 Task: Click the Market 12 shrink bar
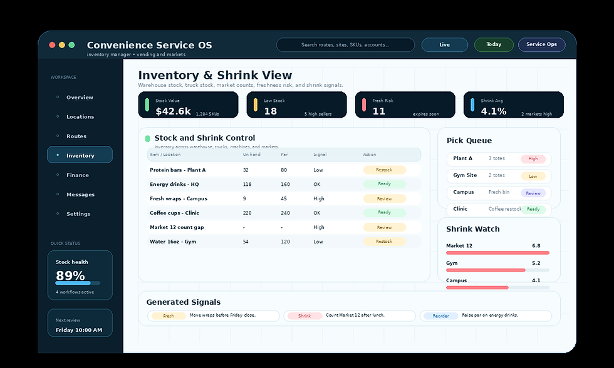click(497, 253)
